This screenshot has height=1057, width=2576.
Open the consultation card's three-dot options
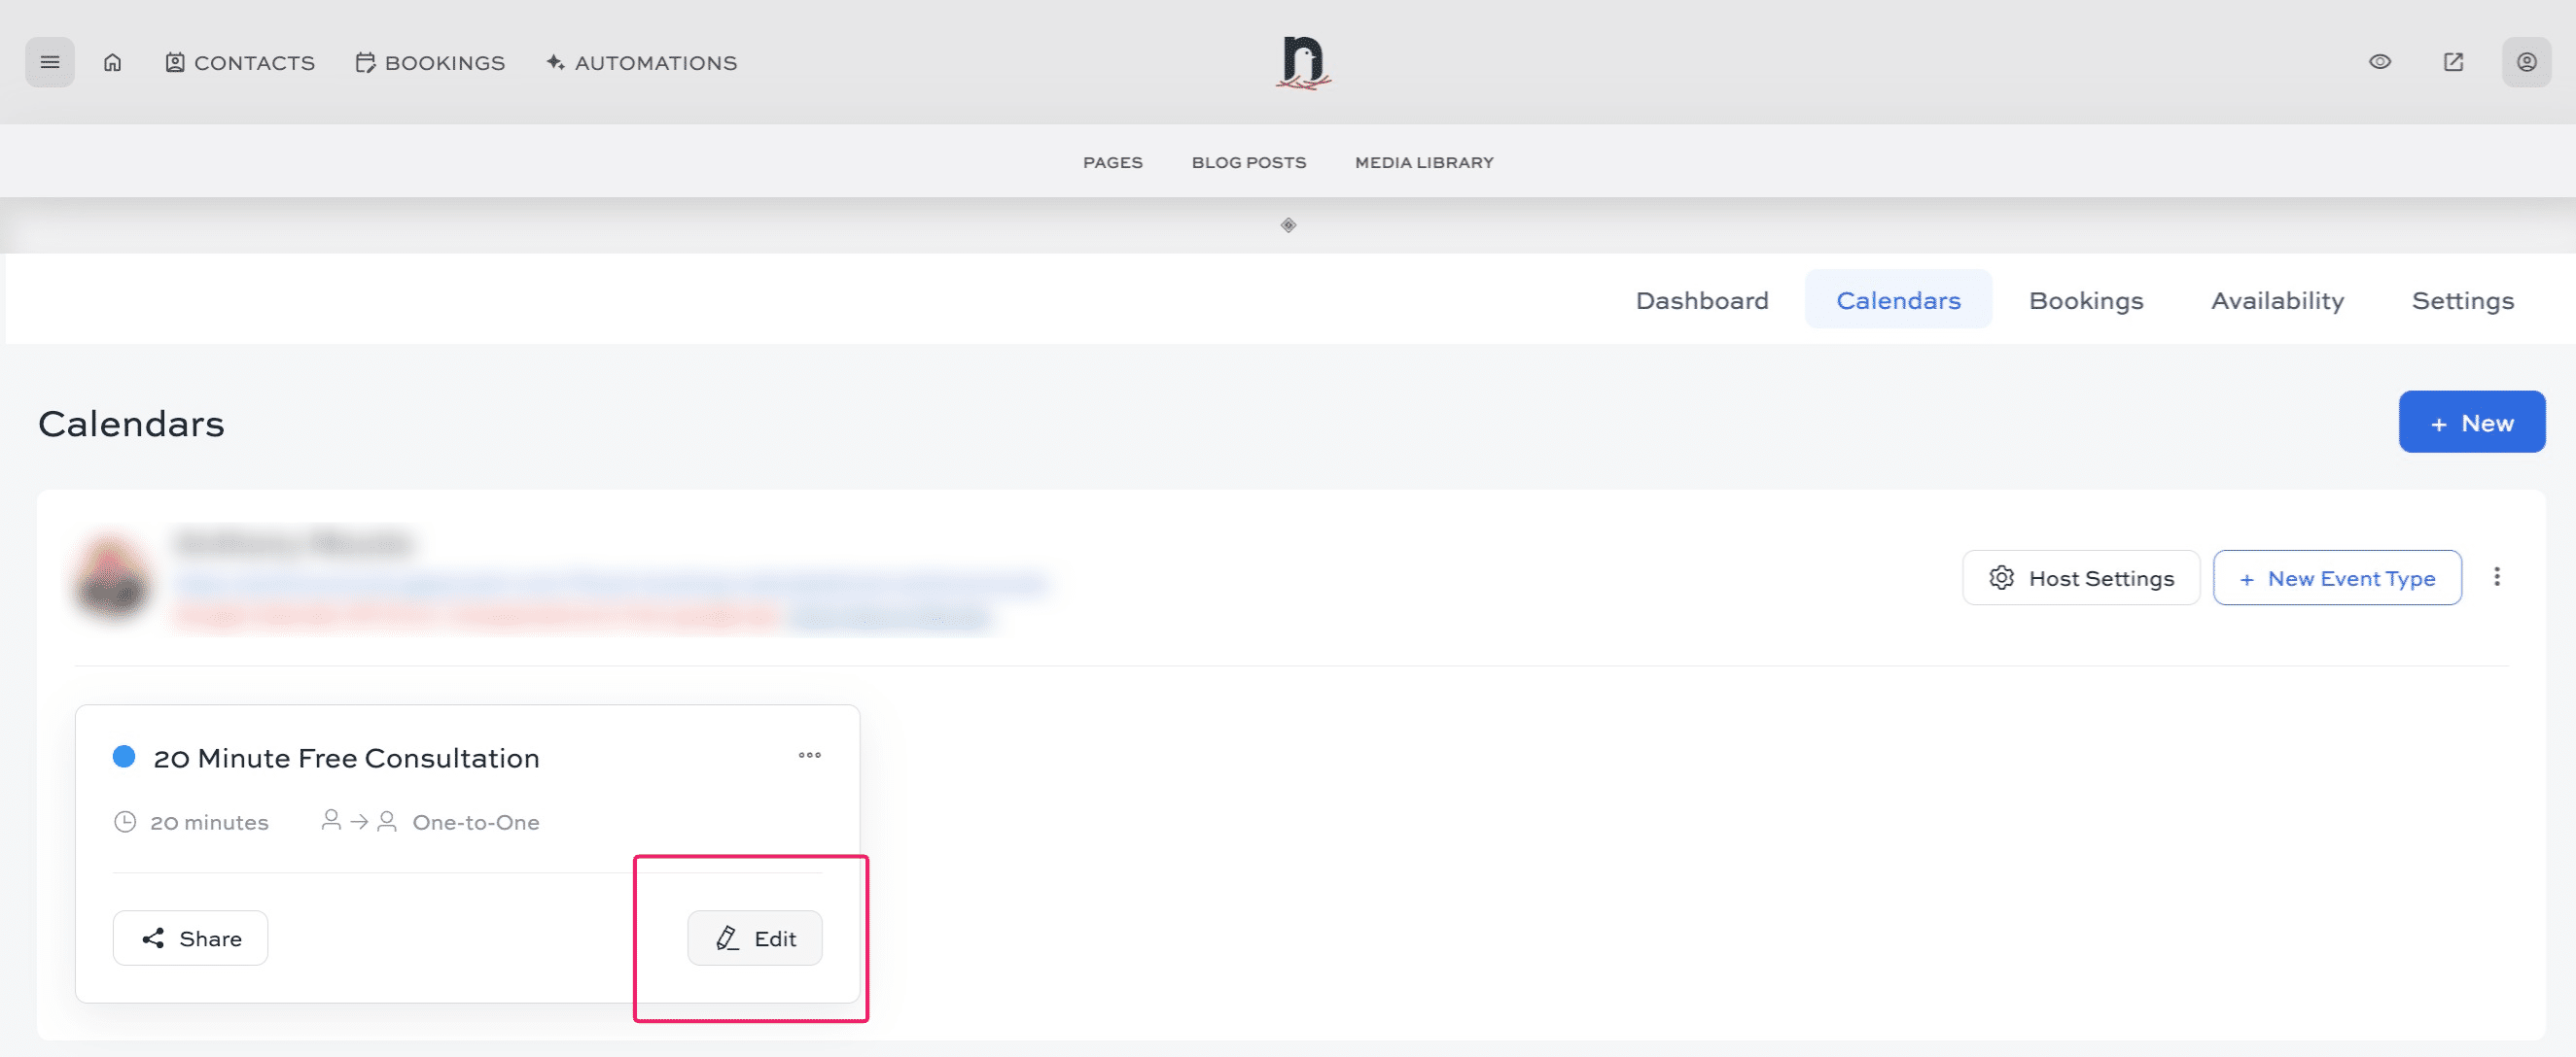pyautogui.click(x=809, y=754)
